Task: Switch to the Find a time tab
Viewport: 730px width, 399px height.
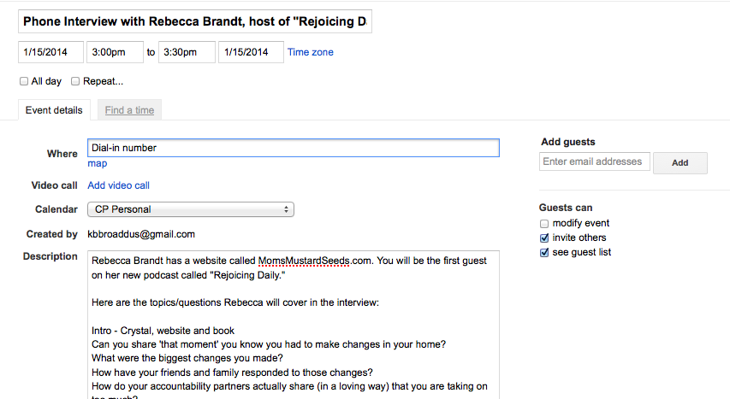Action: coord(128,110)
